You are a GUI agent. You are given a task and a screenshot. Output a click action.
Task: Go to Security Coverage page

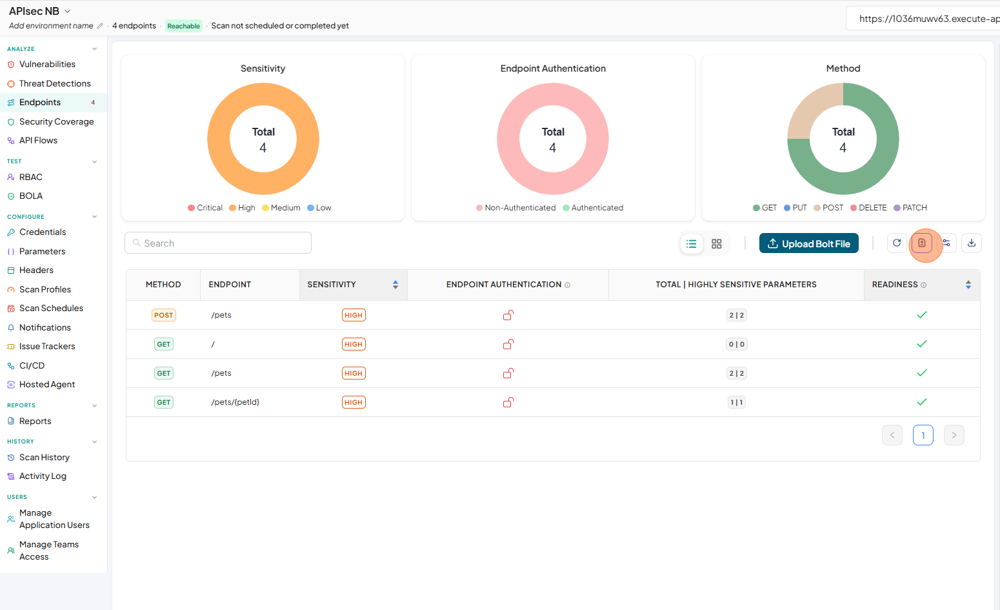coord(57,122)
